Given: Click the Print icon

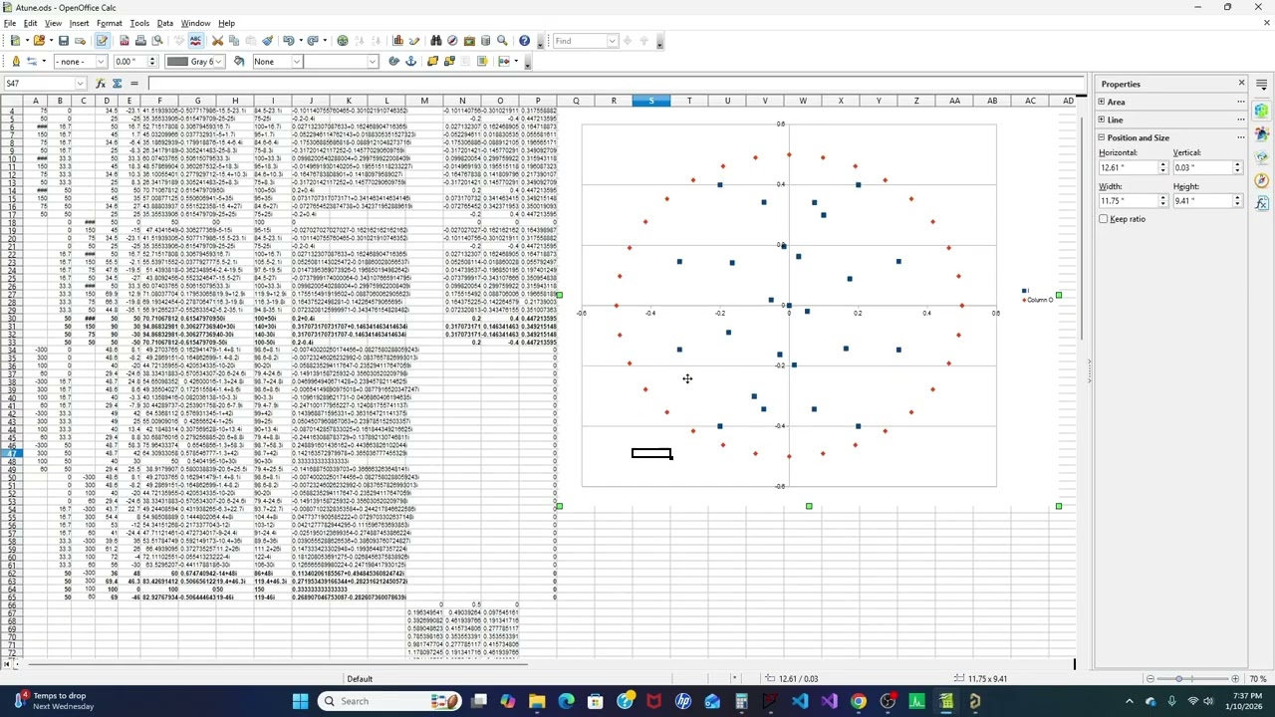Looking at the screenshot, I should pyautogui.click(x=140, y=41).
